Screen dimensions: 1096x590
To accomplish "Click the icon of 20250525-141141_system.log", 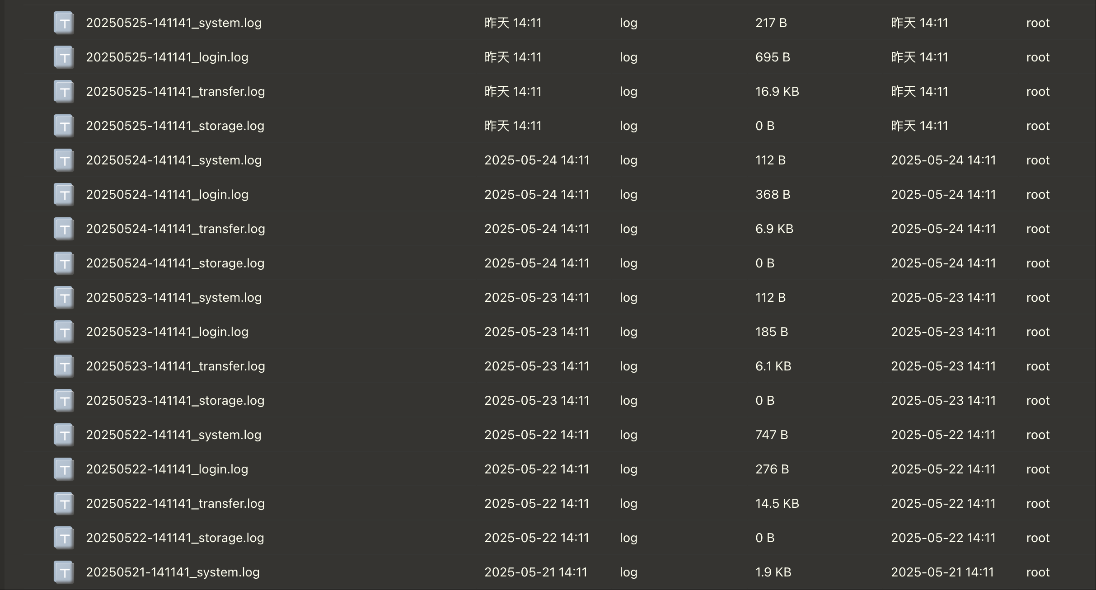I will tap(64, 23).
